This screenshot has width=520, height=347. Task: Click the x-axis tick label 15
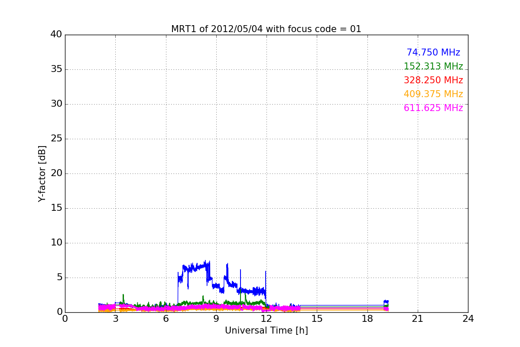[x=317, y=319]
